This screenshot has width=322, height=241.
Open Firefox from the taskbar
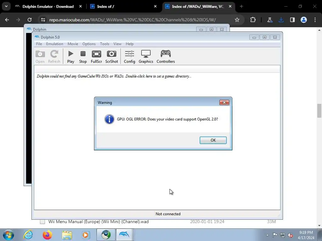click(x=47, y=235)
